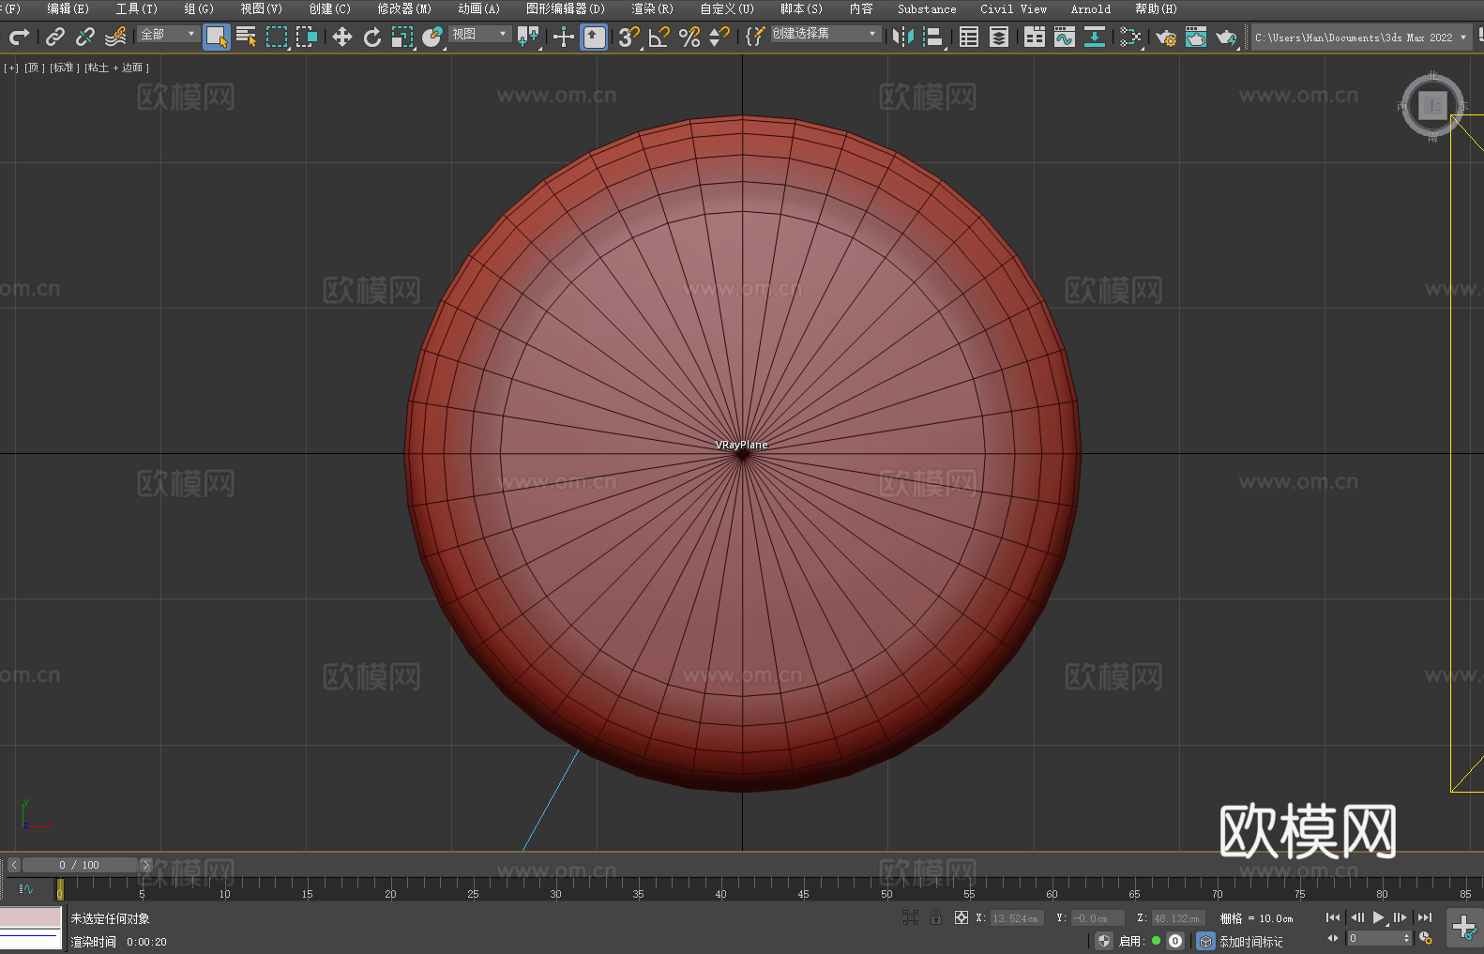Click 添加时间标记 add time tag
The width and height of the screenshot is (1484, 954).
(1250, 942)
